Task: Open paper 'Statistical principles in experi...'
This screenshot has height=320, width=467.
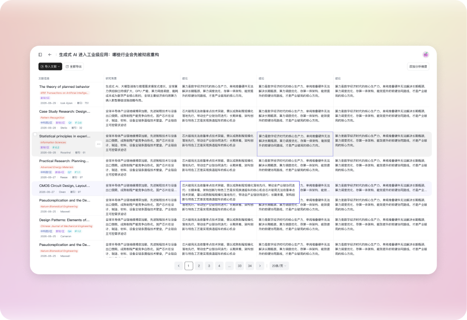Action: [x=65, y=136]
